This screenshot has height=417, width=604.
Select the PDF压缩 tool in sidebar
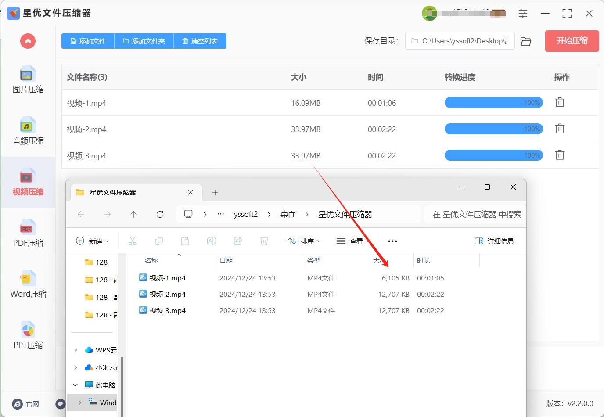pyautogui.click(x=28, y=234)
